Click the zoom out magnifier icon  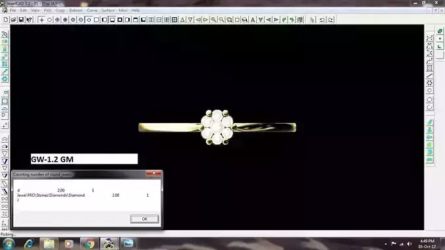click(x=221, y=20)
